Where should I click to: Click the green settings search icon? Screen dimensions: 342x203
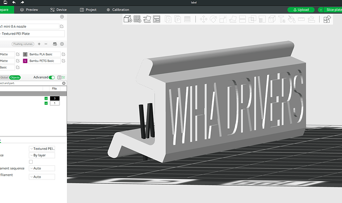pos(63,77)
